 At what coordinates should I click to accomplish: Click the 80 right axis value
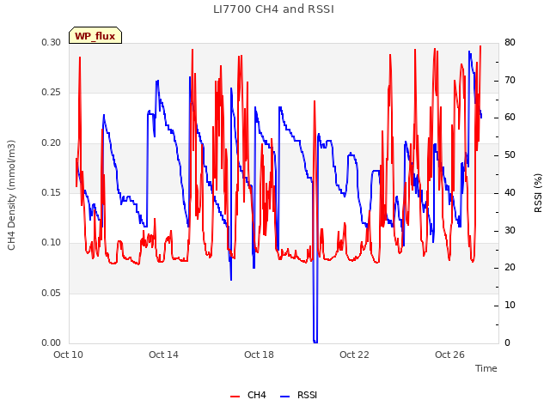510,42
